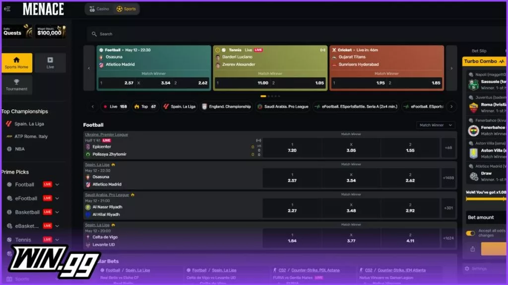Screen dimensions: 508x285
Task: Select Fenerbahce pick in Turbo Combo
Action: 487,127
